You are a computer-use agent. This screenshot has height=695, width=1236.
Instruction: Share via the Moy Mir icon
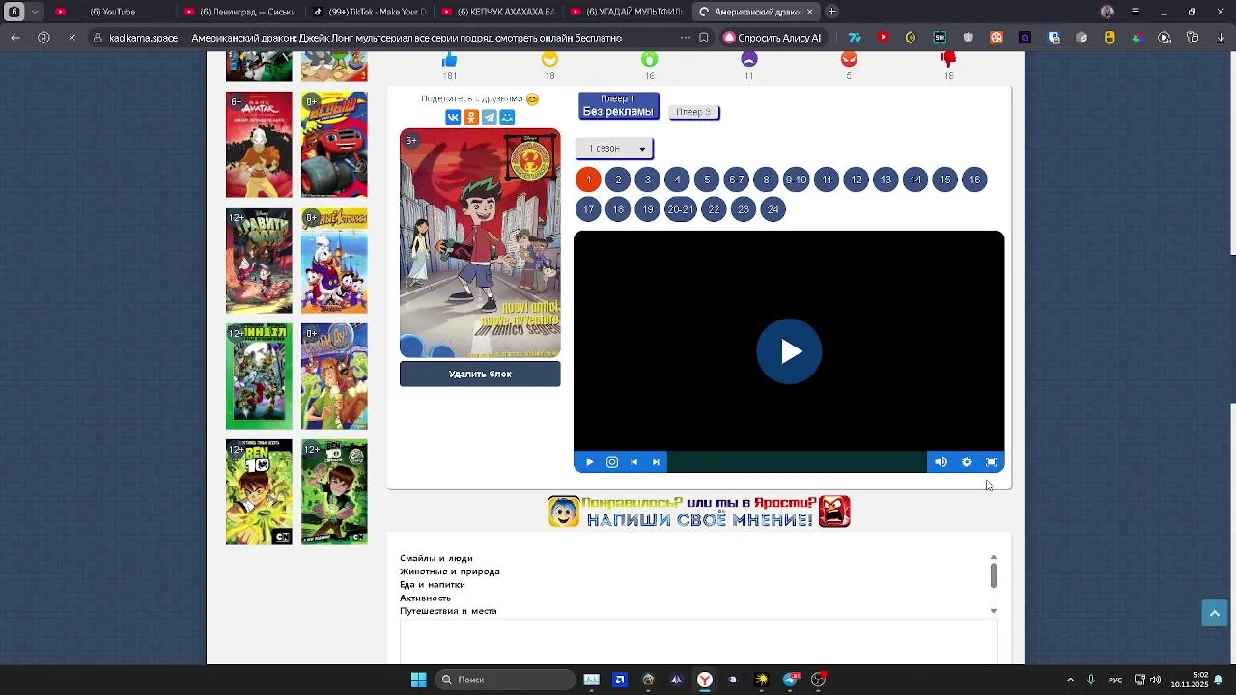point(508,117)
